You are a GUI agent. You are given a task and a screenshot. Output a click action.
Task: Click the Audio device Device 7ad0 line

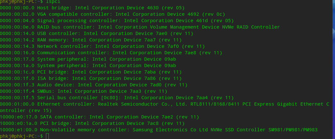pyautogui.click(x=93, y=85)
